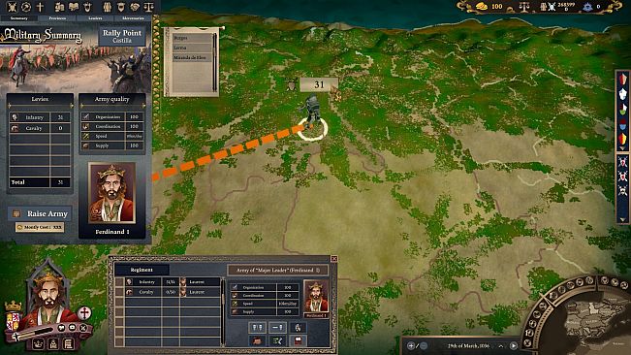
Task: Tick the checkbox of the Cavalry regiment row
Action: point(119,292)
